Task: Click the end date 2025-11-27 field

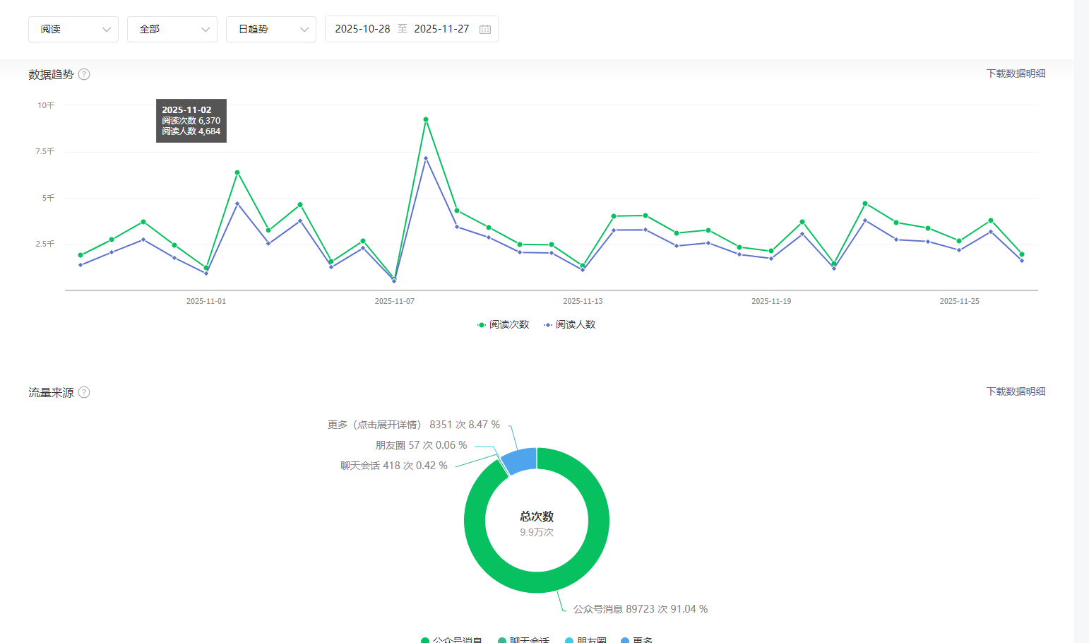Action: 441,29
